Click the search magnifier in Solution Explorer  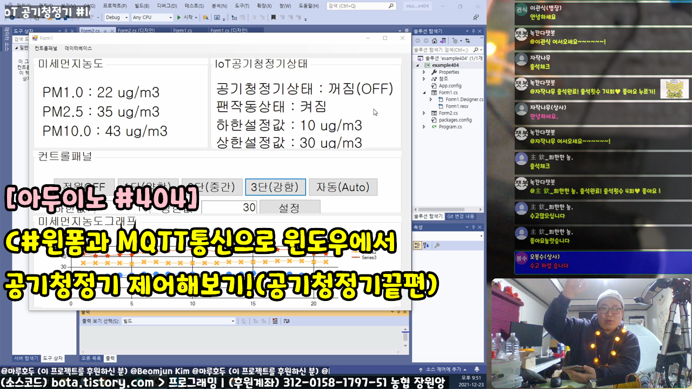point(476,50)
